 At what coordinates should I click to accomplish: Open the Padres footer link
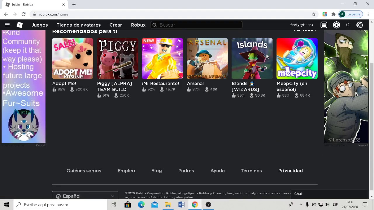tap(186, 171)
